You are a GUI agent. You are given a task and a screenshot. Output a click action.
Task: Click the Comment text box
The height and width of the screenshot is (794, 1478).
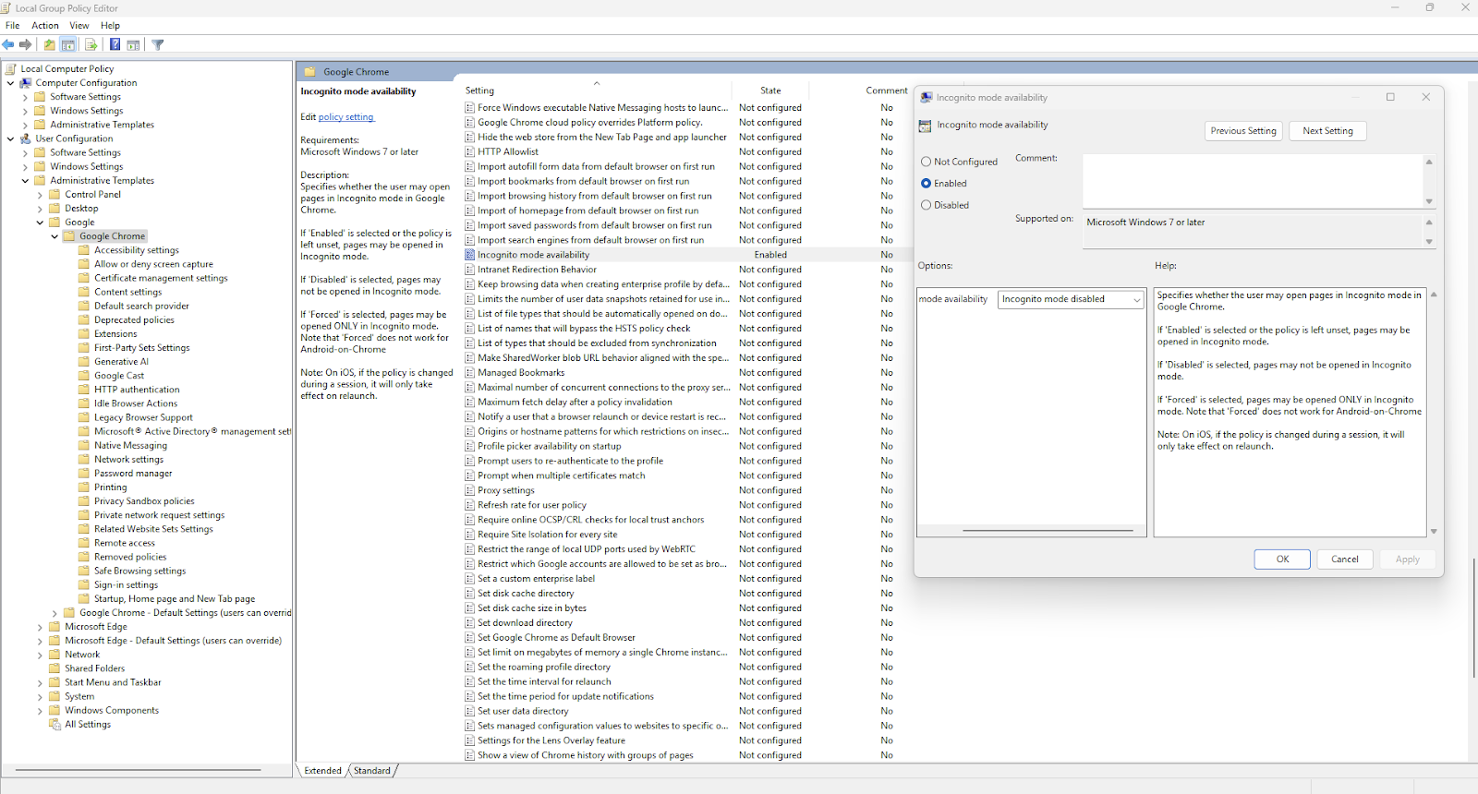1253,181
